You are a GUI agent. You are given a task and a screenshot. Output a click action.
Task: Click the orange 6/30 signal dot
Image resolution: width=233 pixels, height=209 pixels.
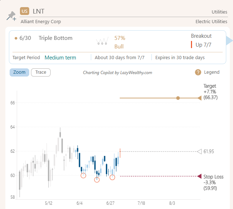click(x=16, y=38)
